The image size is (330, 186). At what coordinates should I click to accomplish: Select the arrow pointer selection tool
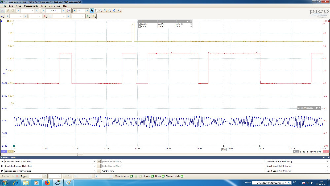point(92,11)
